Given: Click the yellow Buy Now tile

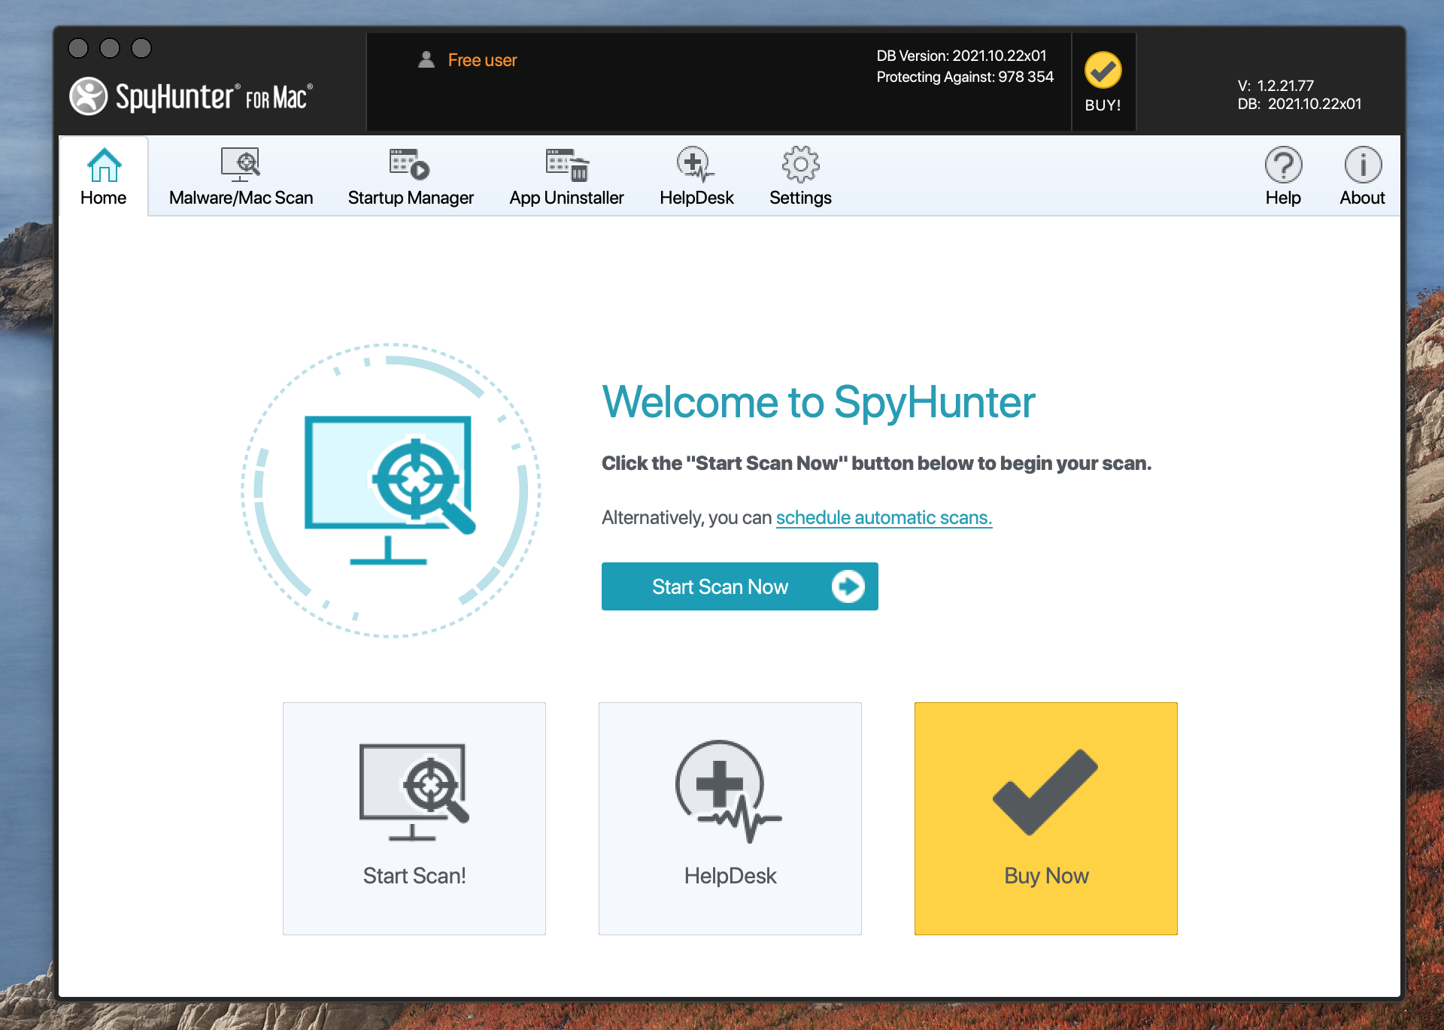Looking at the screenshot, I should [1046, 819].
